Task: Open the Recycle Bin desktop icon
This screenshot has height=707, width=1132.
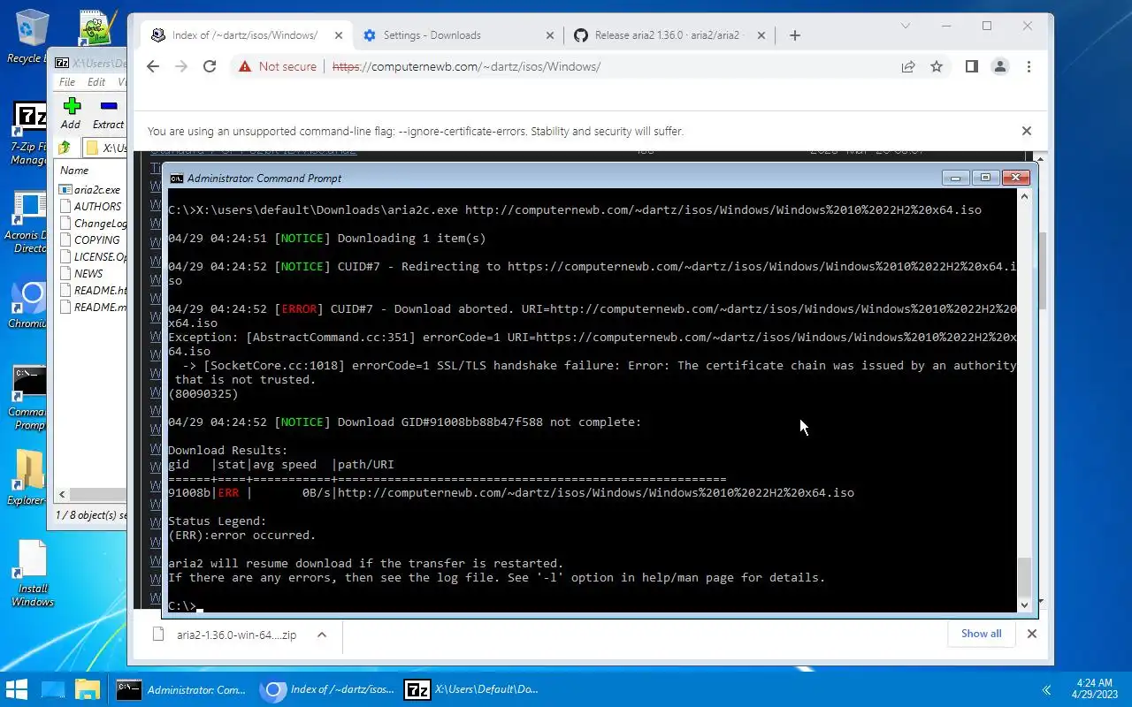Action: [x=29, y=35]
